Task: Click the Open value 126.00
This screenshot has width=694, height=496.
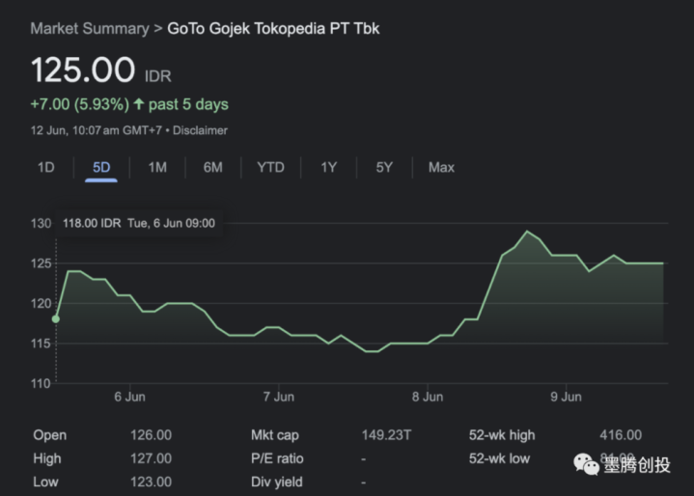Action: (151, 435)
